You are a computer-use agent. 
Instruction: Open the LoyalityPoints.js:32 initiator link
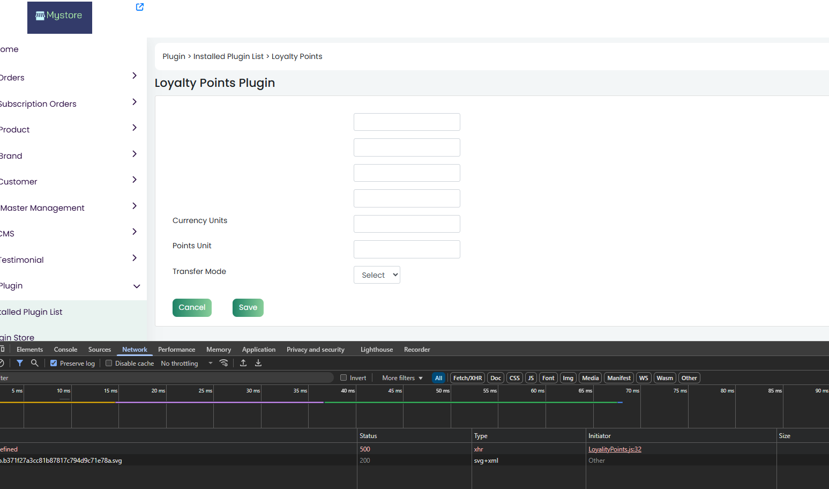click(615, 449)
